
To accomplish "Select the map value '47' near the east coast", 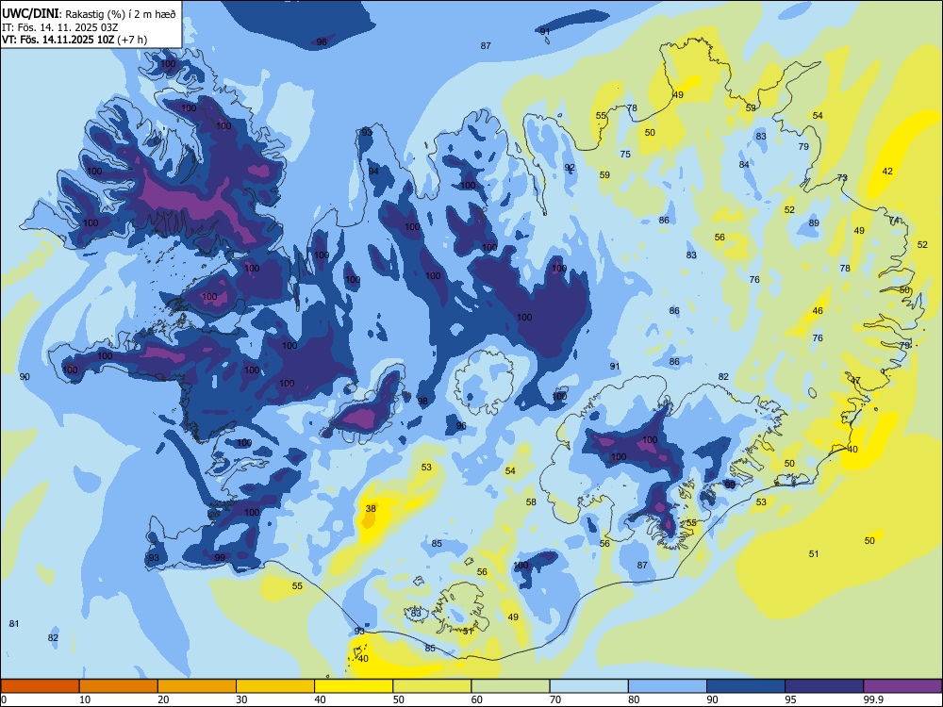I will point(855,381).
